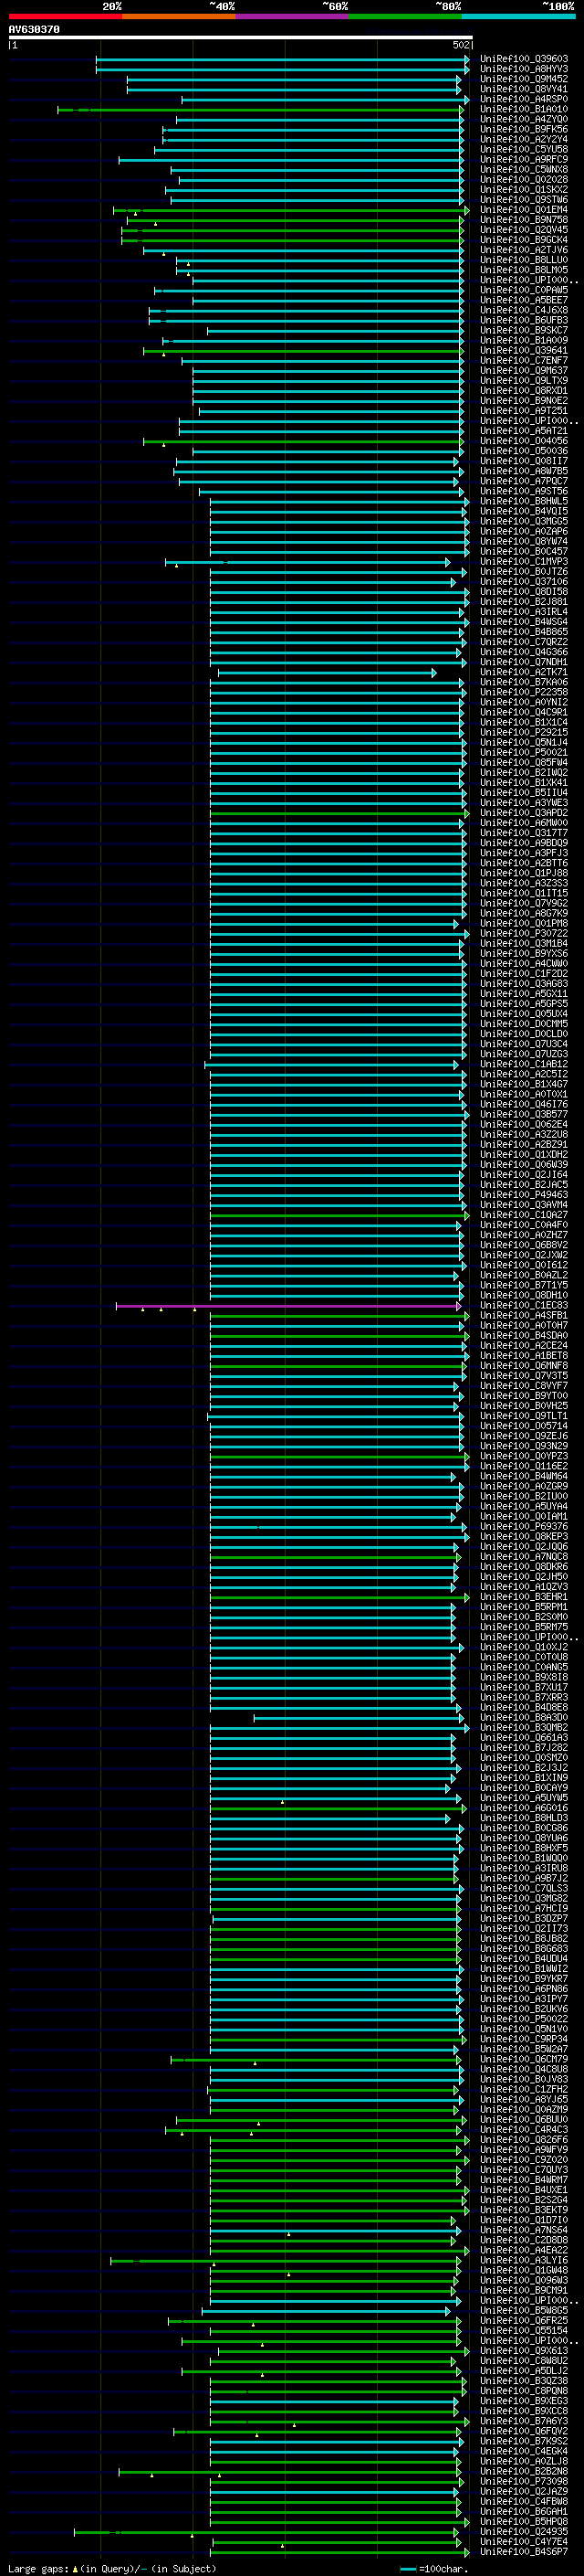Click the purple alignment bar for UniRef100_C1EC83

pyautogui.click(x=289, y=1306)
